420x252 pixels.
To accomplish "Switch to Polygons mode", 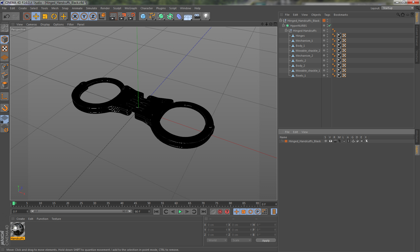I will (5, 85).
